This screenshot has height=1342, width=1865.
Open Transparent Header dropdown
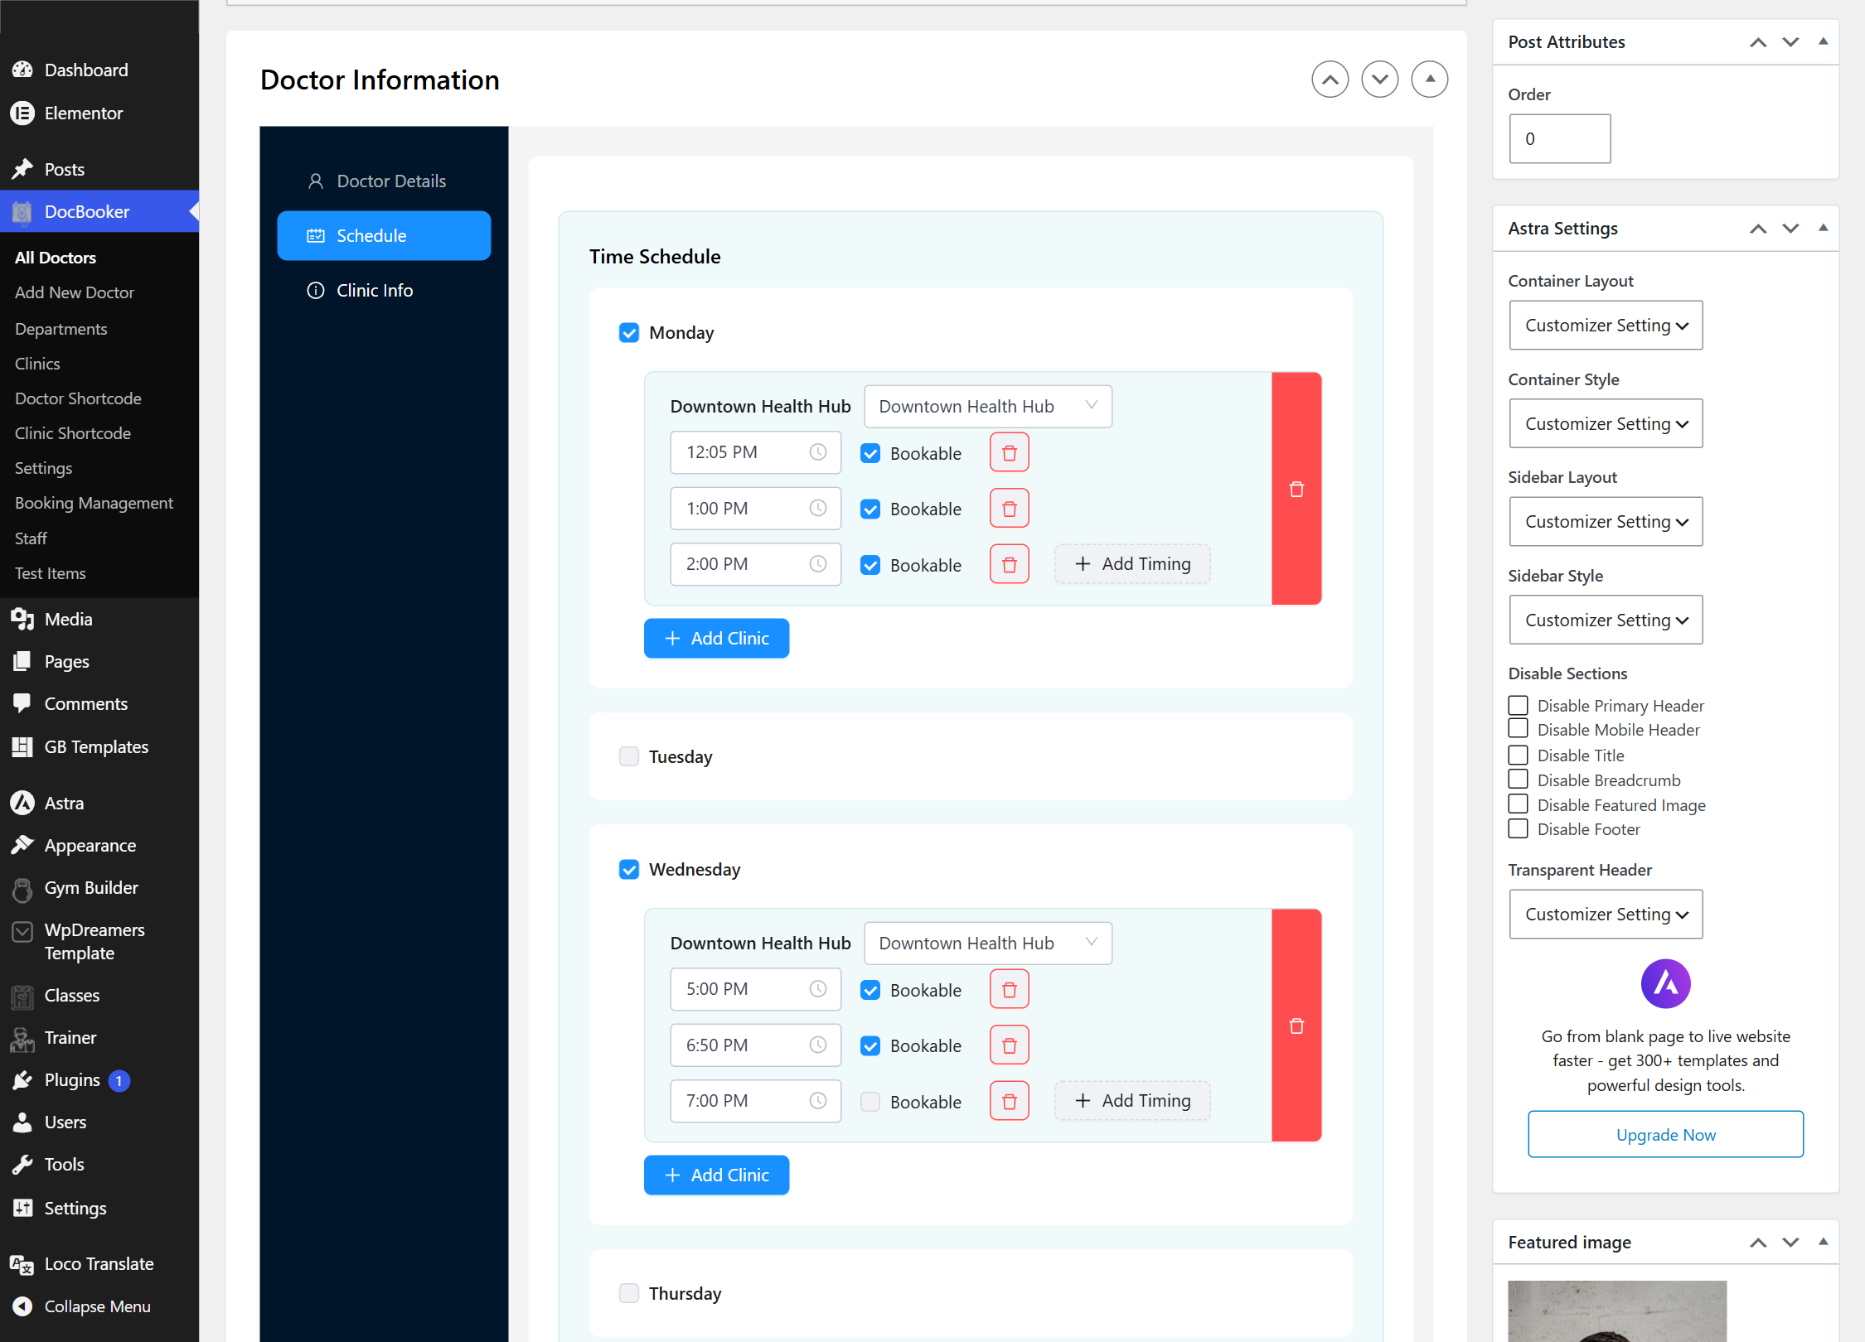pyautogui.click(x=1606, y=914)
